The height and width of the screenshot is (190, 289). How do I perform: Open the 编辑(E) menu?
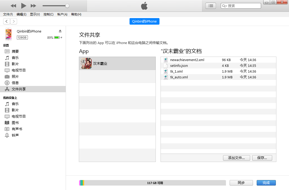click(21, 14)
